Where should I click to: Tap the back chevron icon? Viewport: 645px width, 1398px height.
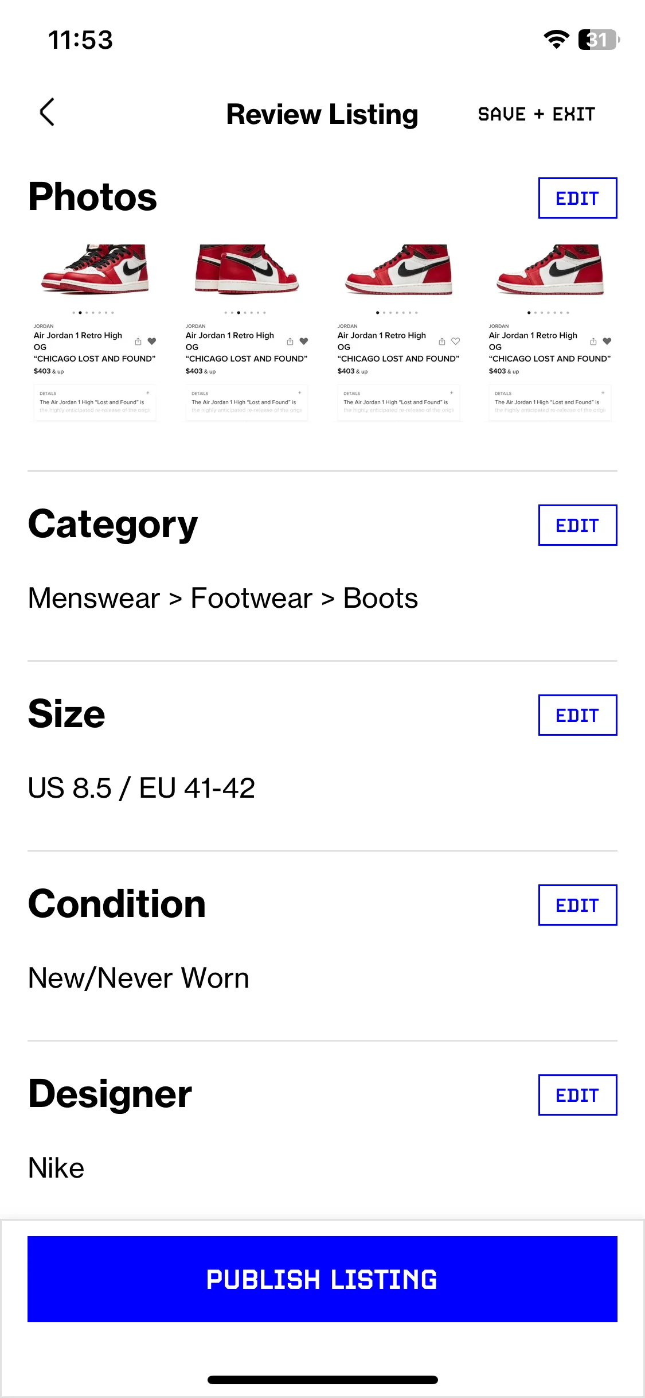[x=47, y=112]
